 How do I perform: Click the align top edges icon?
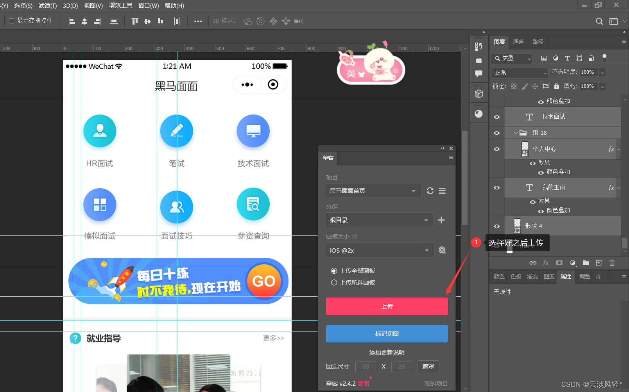coord(135,21)
